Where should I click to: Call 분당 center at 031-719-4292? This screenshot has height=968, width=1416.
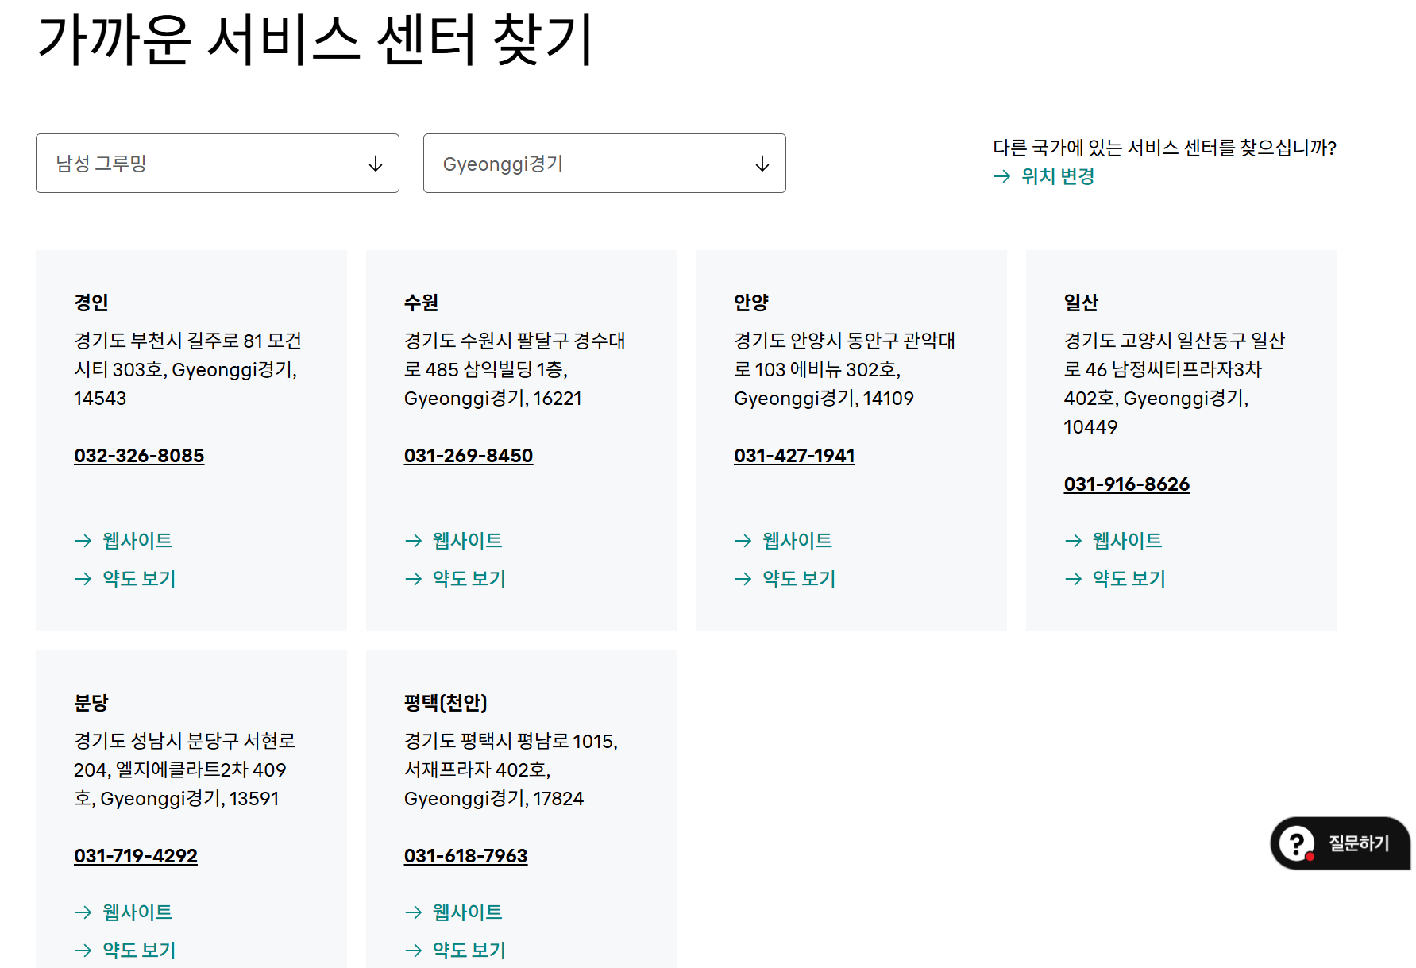[x=136, y=856]
